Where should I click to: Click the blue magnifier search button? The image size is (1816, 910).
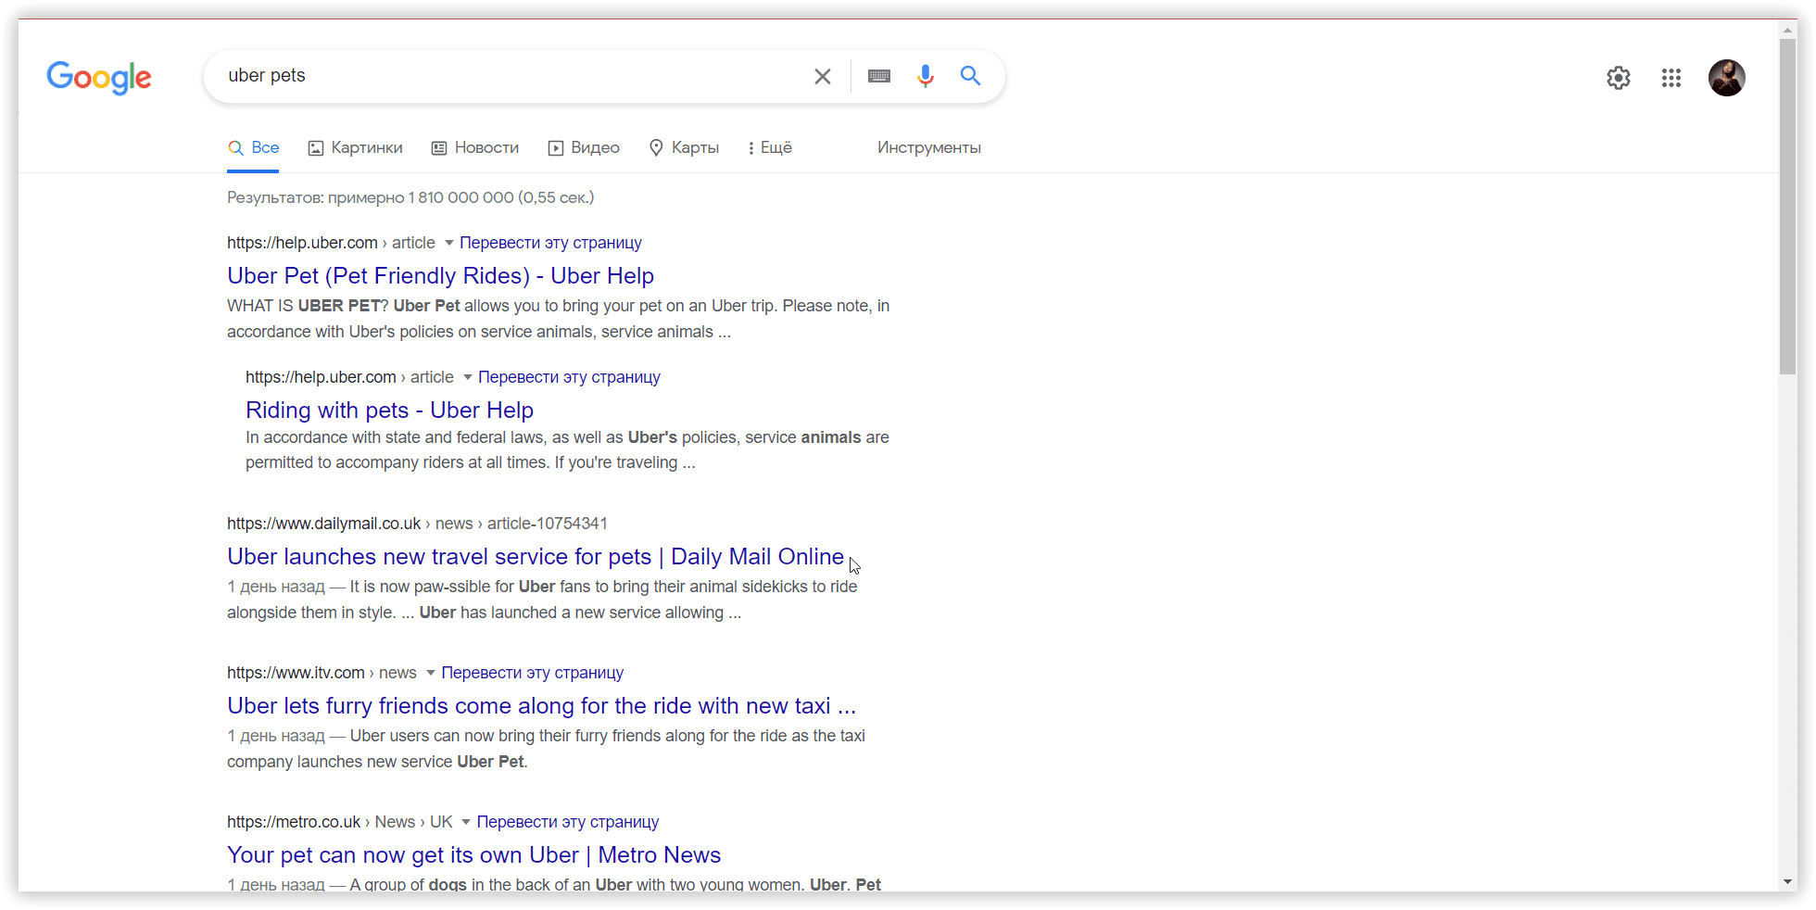tap(970, 76)
